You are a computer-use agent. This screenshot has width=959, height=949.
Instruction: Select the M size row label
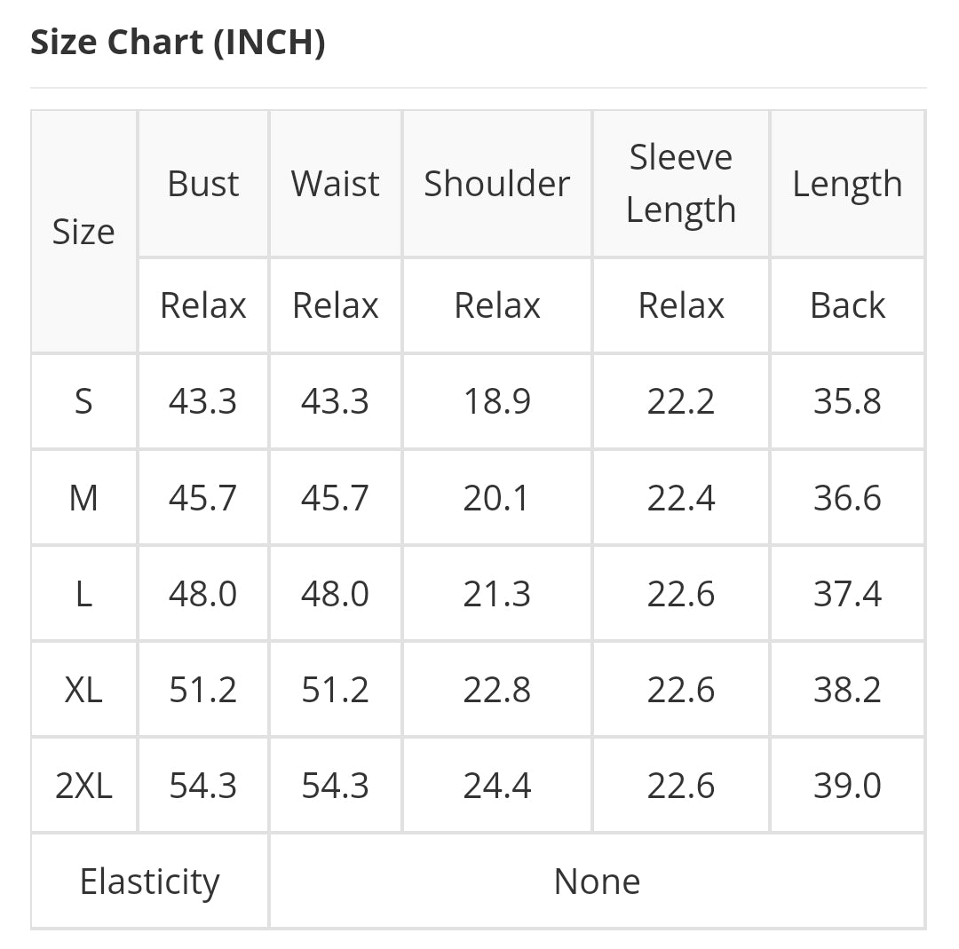tap(83, 498)
